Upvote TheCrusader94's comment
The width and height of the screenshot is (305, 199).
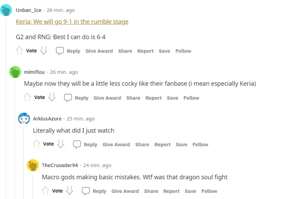click(x=45, y=191)
